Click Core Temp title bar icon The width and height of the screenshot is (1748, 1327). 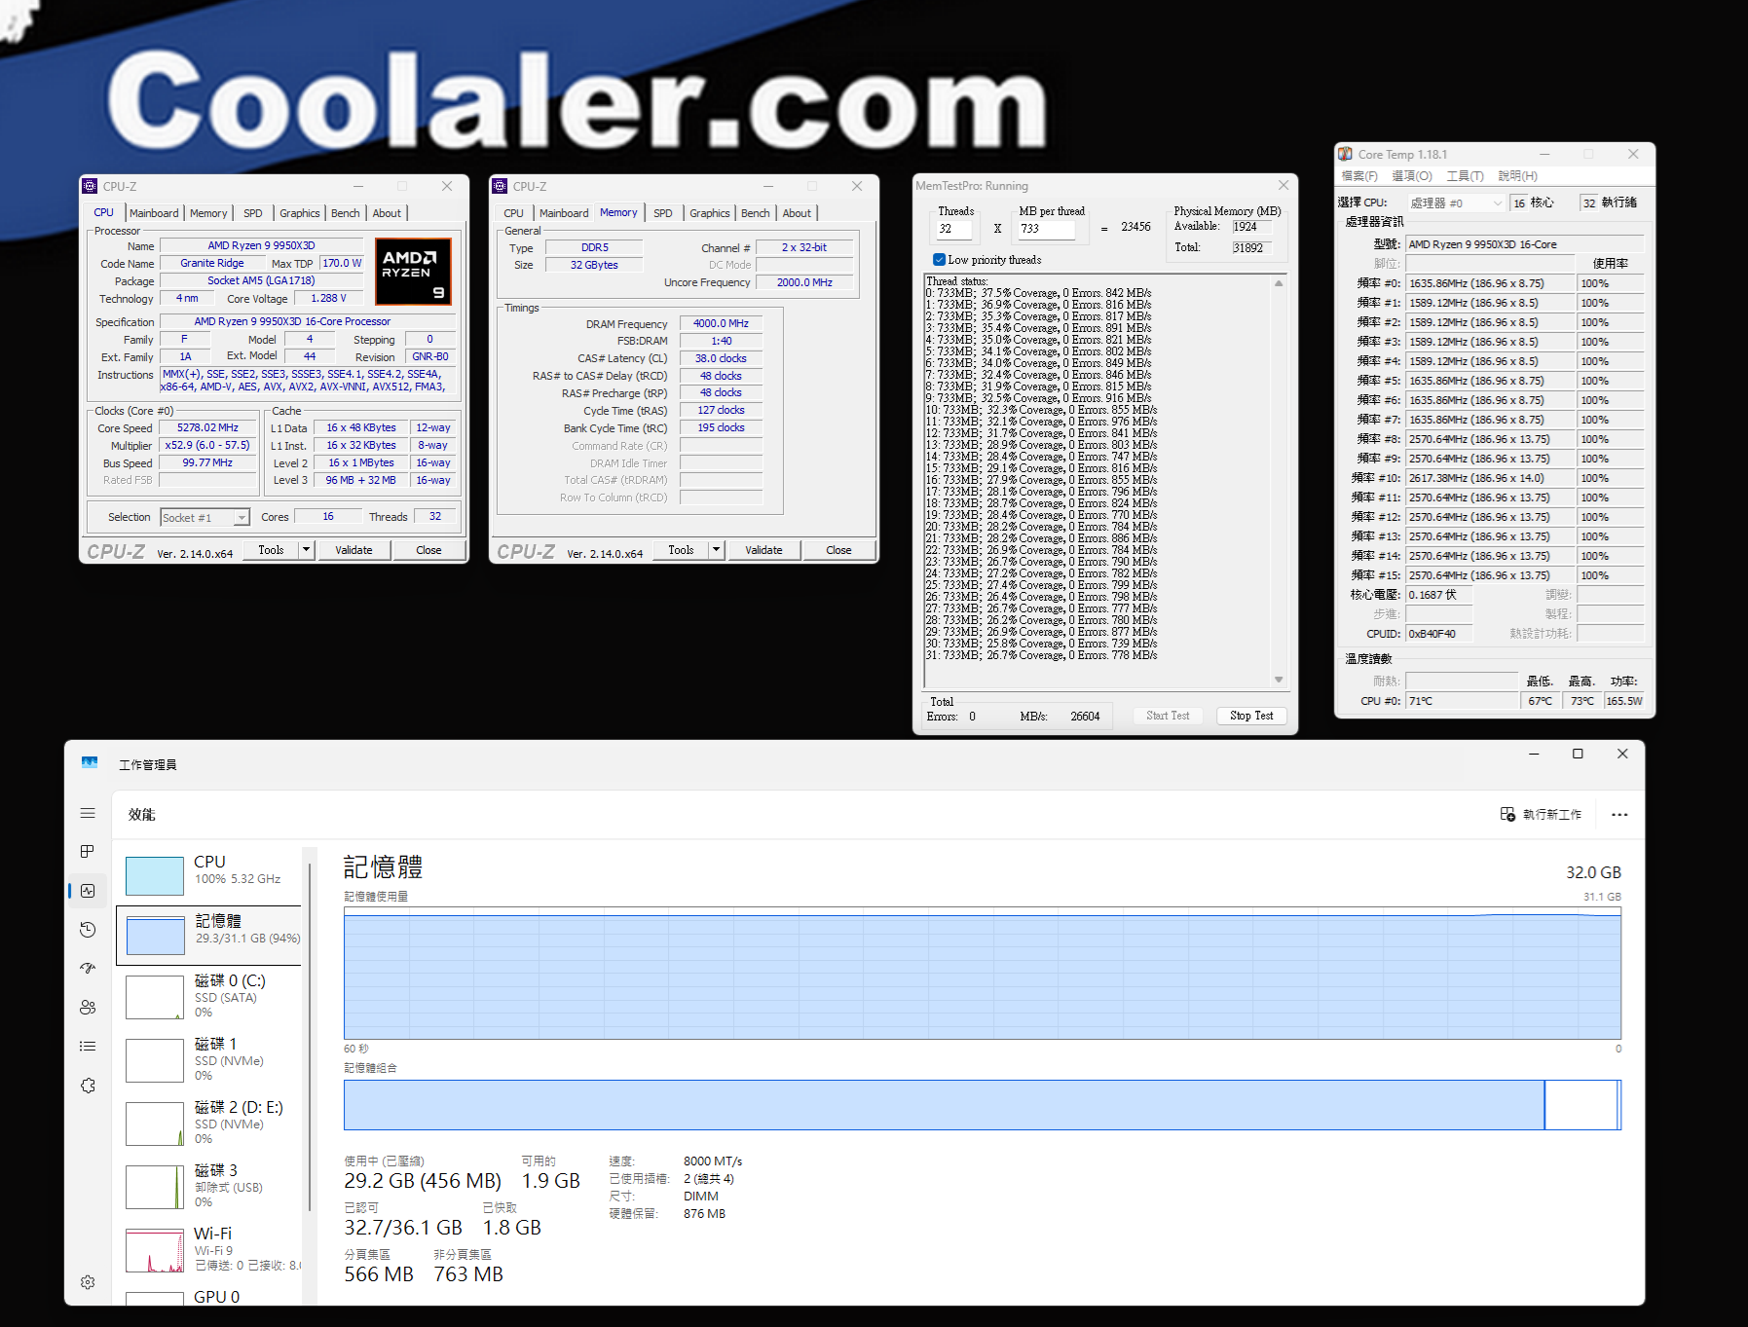coord(1345,154)
